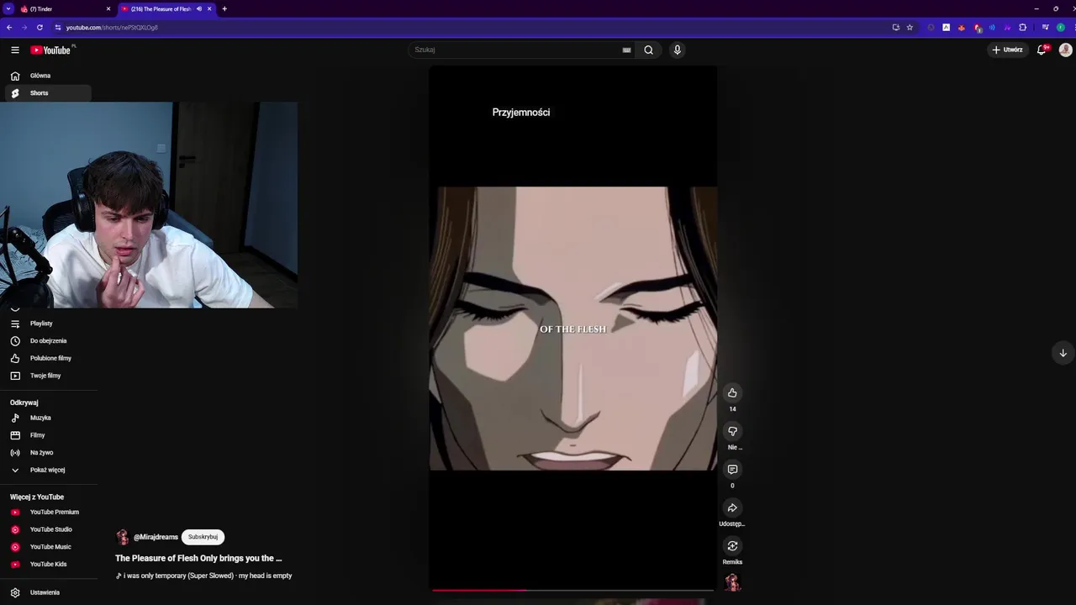Click the Subskrybuj button
Image resolution: width=1076 pixels, height=605 pixels.
[x=203, y=537]
